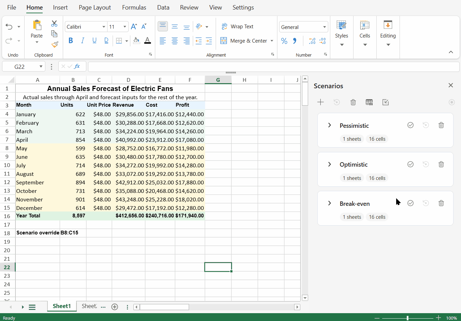This screenshot has height=321, width=461.
Task: Open the scenario summary report icon
Action: coord(369,102)
